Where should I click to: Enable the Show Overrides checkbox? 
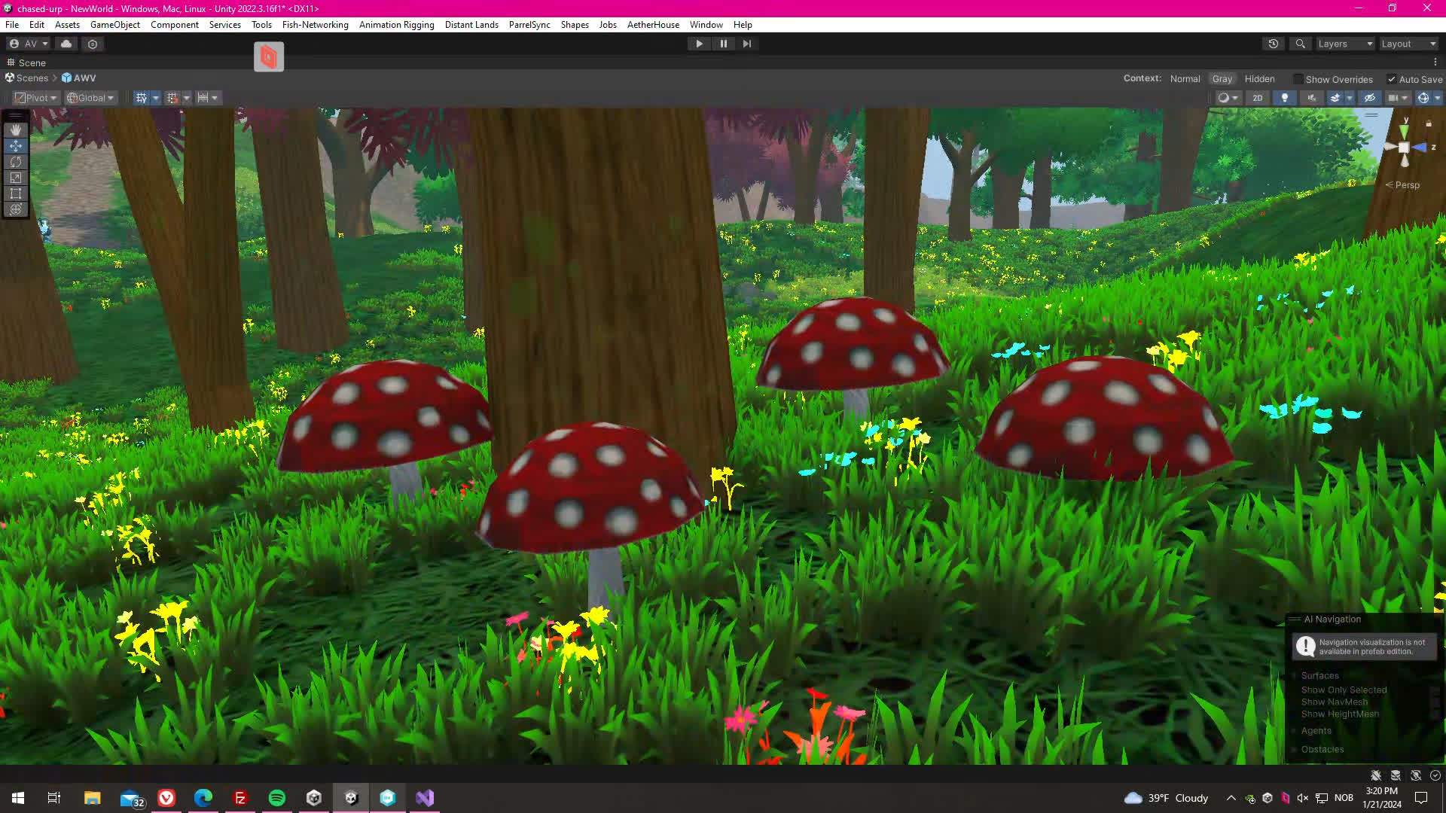tap(1298, 79)
